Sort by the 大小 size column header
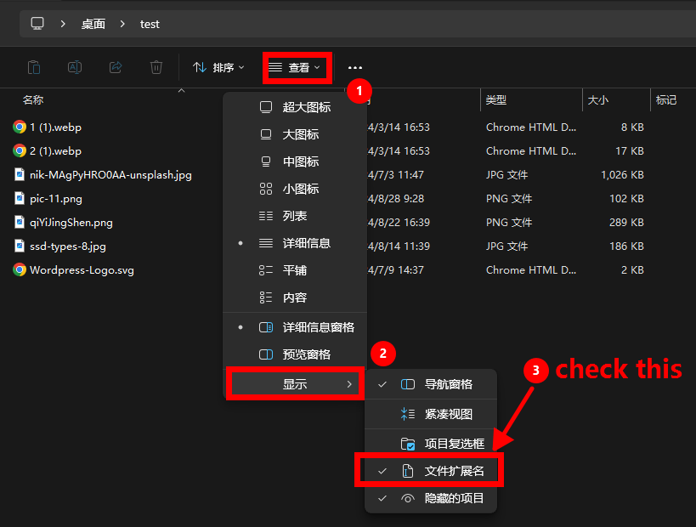Image resolution: width=696 pixels, height=527 pixels. tap(597, 100)
